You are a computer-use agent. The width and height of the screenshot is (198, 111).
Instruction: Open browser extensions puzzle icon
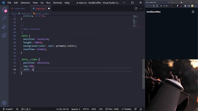pos(185,6)
